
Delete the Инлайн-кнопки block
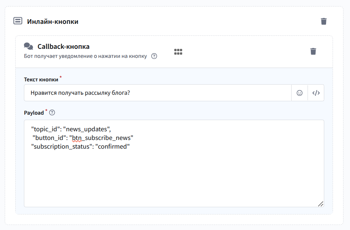coord(324,21)
